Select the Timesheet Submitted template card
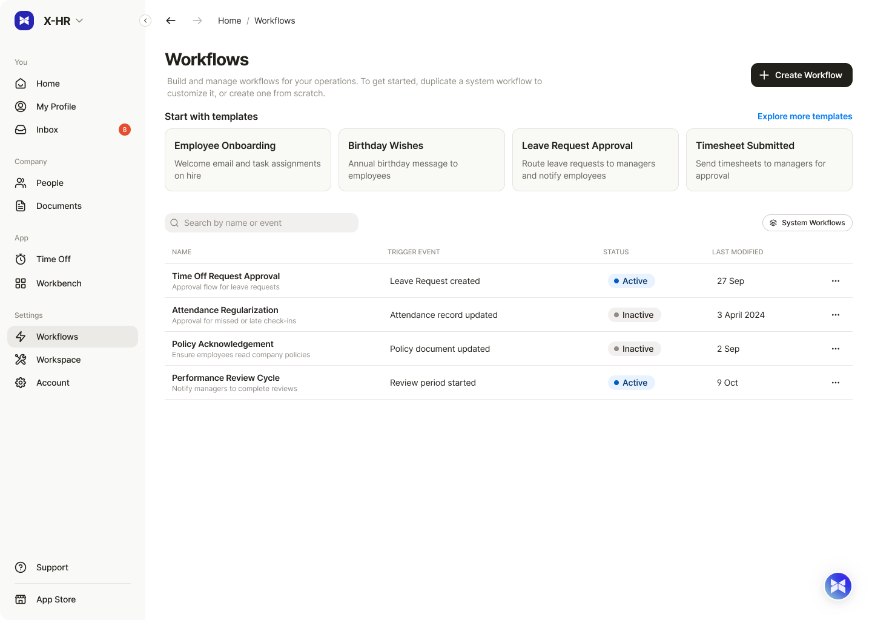 pos(769,160)
